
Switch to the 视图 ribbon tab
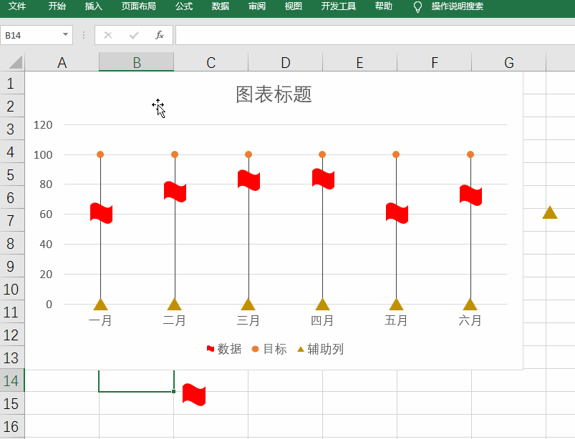(x=294, y=6)
